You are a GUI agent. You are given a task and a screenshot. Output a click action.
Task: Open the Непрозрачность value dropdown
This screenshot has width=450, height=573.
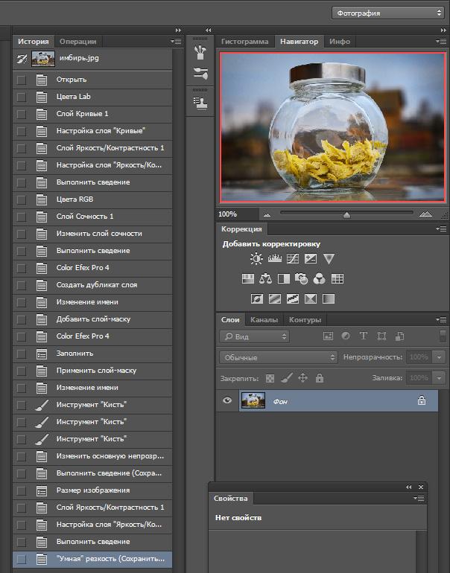[439, 357]
